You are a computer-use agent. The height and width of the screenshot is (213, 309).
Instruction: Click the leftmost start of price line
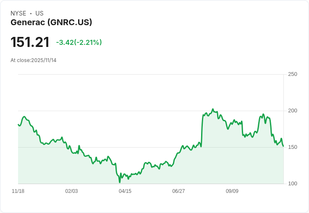(18, 124)
